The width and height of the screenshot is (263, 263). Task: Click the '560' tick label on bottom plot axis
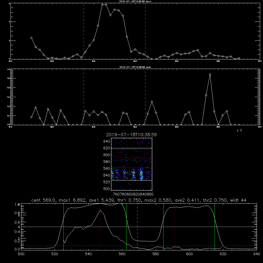point(122,254)
